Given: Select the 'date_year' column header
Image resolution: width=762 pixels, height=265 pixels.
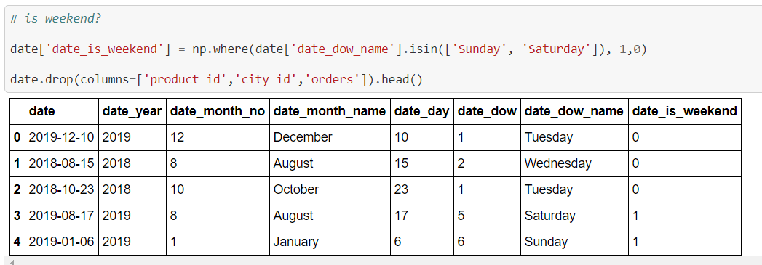Looking at the screenshot, I should 132,111.
